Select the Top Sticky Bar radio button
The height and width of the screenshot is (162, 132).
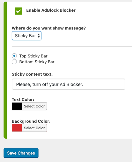click(x=14, y=56)
